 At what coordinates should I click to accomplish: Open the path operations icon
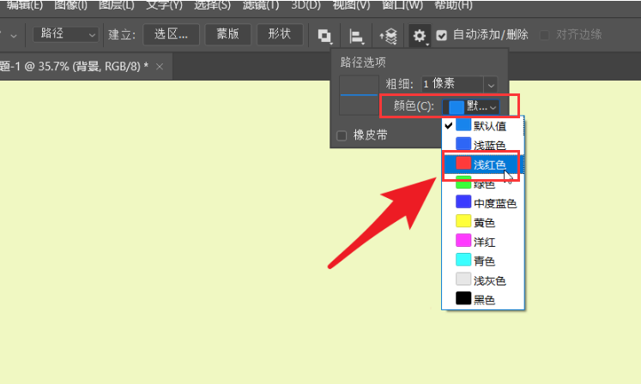pos(324,36)
